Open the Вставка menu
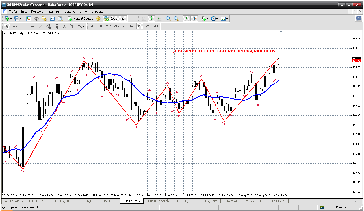The height and width of the screenshot is (211, 364). coord(37,12)
